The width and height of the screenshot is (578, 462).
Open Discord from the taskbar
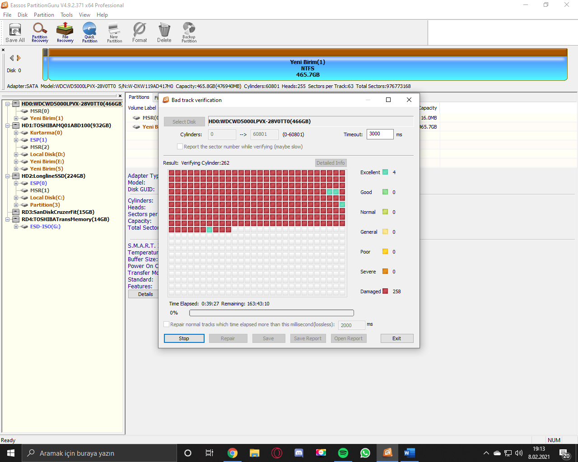pyautogui.click(x=299, y=453)
